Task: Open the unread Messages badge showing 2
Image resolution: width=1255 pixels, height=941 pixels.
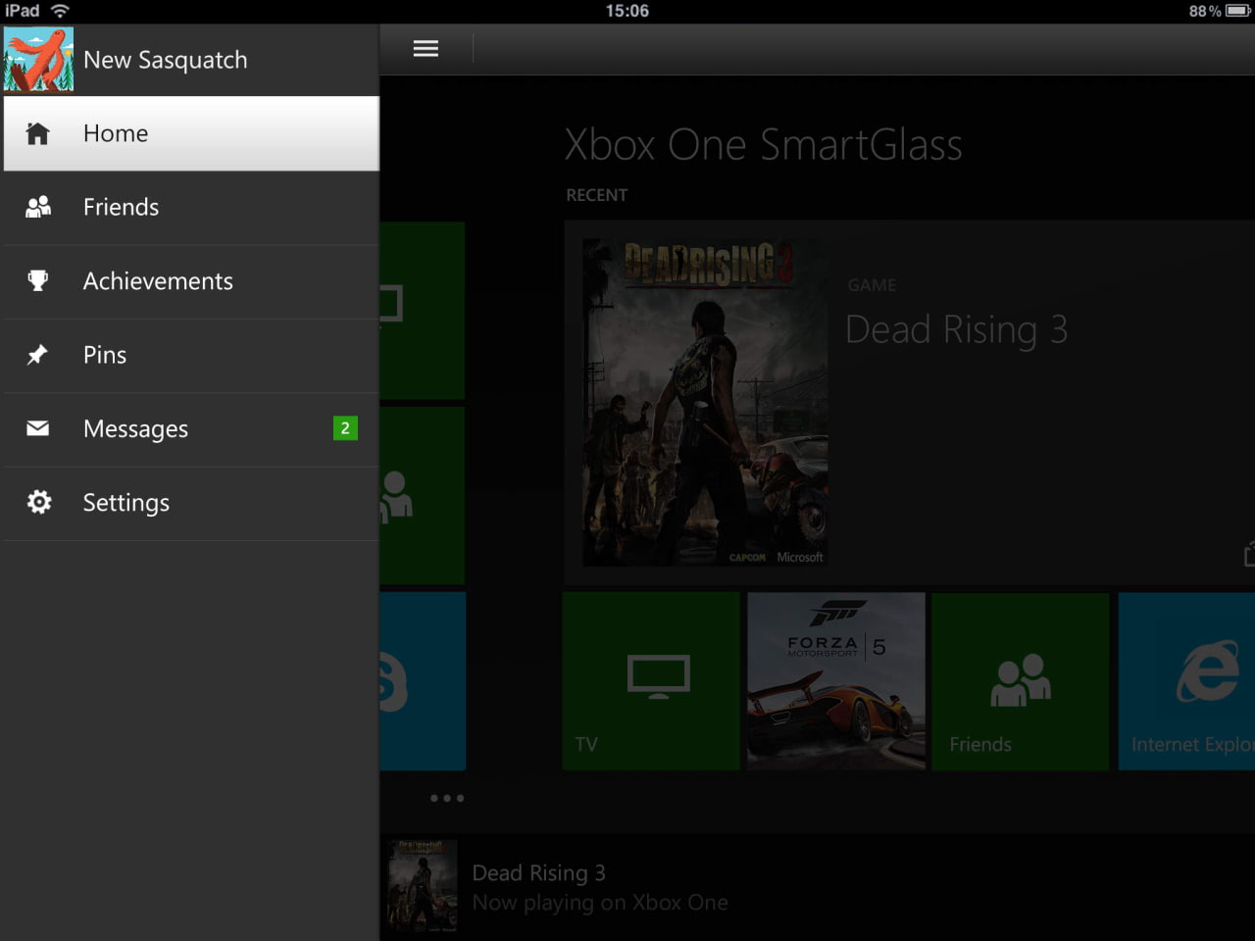Action: pyautogui.click(x=345, y=428)
